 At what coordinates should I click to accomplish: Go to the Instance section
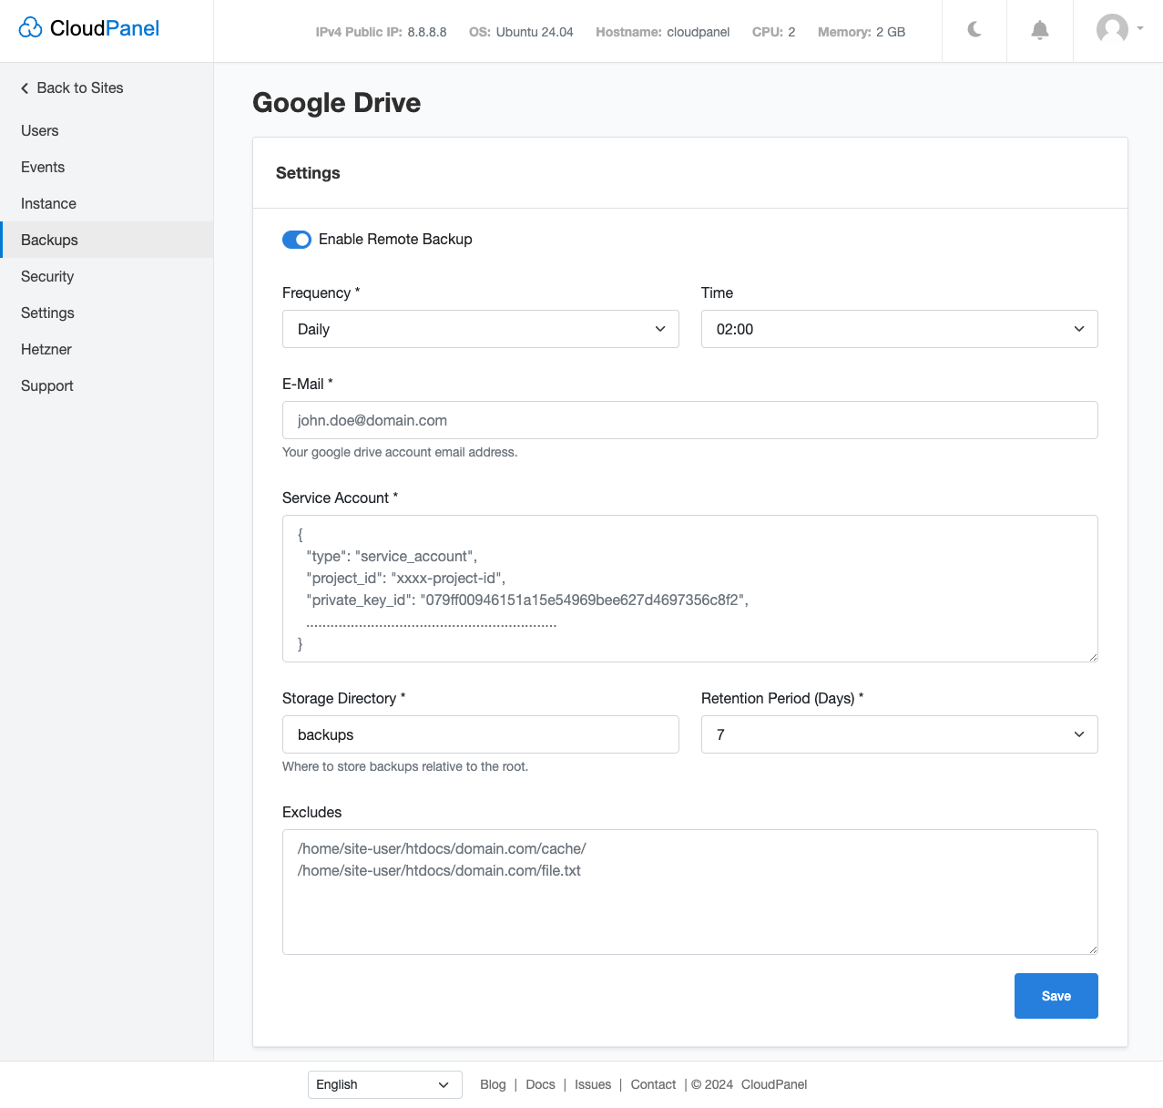click(47, 203)
